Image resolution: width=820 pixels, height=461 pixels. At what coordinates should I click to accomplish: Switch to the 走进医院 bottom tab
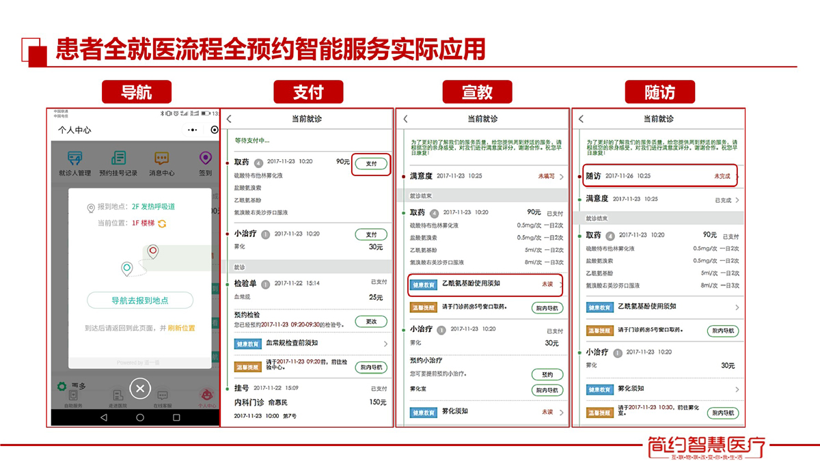tap(118, 399)
